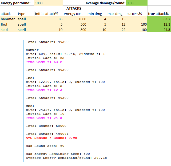Screen dimensions: 171x166
Task: Click the 'attack' column header
Action: (x=9, y=14)
